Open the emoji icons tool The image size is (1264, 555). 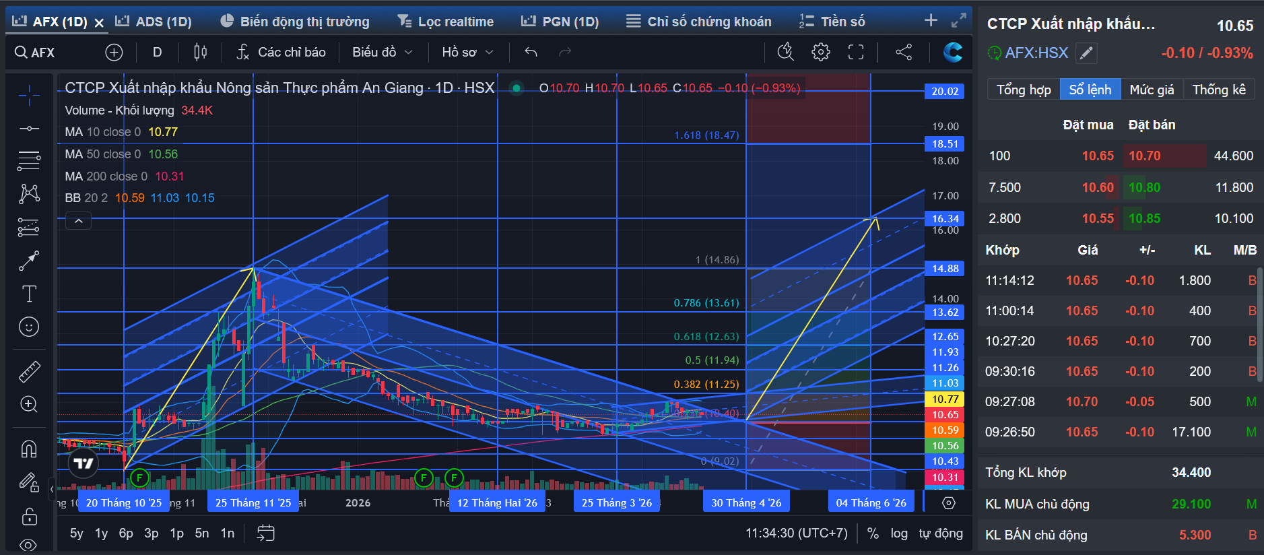[29, 327]
